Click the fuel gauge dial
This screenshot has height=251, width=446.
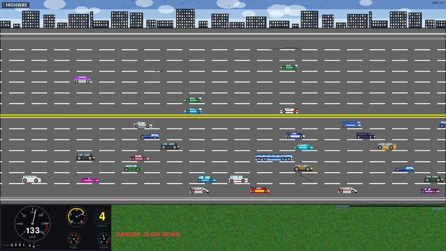point(74,239)
